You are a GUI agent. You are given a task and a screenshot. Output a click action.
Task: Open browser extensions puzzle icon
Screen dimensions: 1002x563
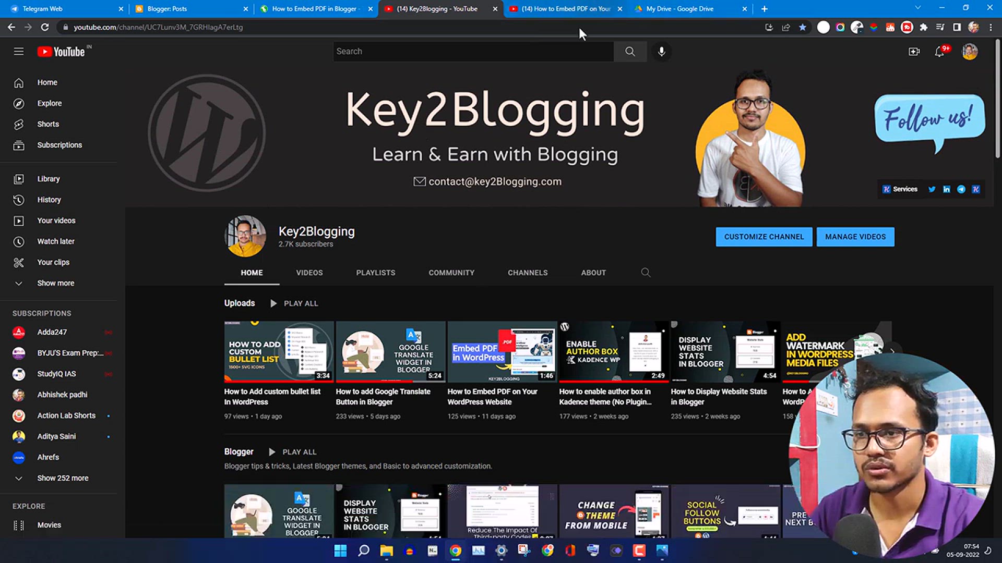point(923,27)
